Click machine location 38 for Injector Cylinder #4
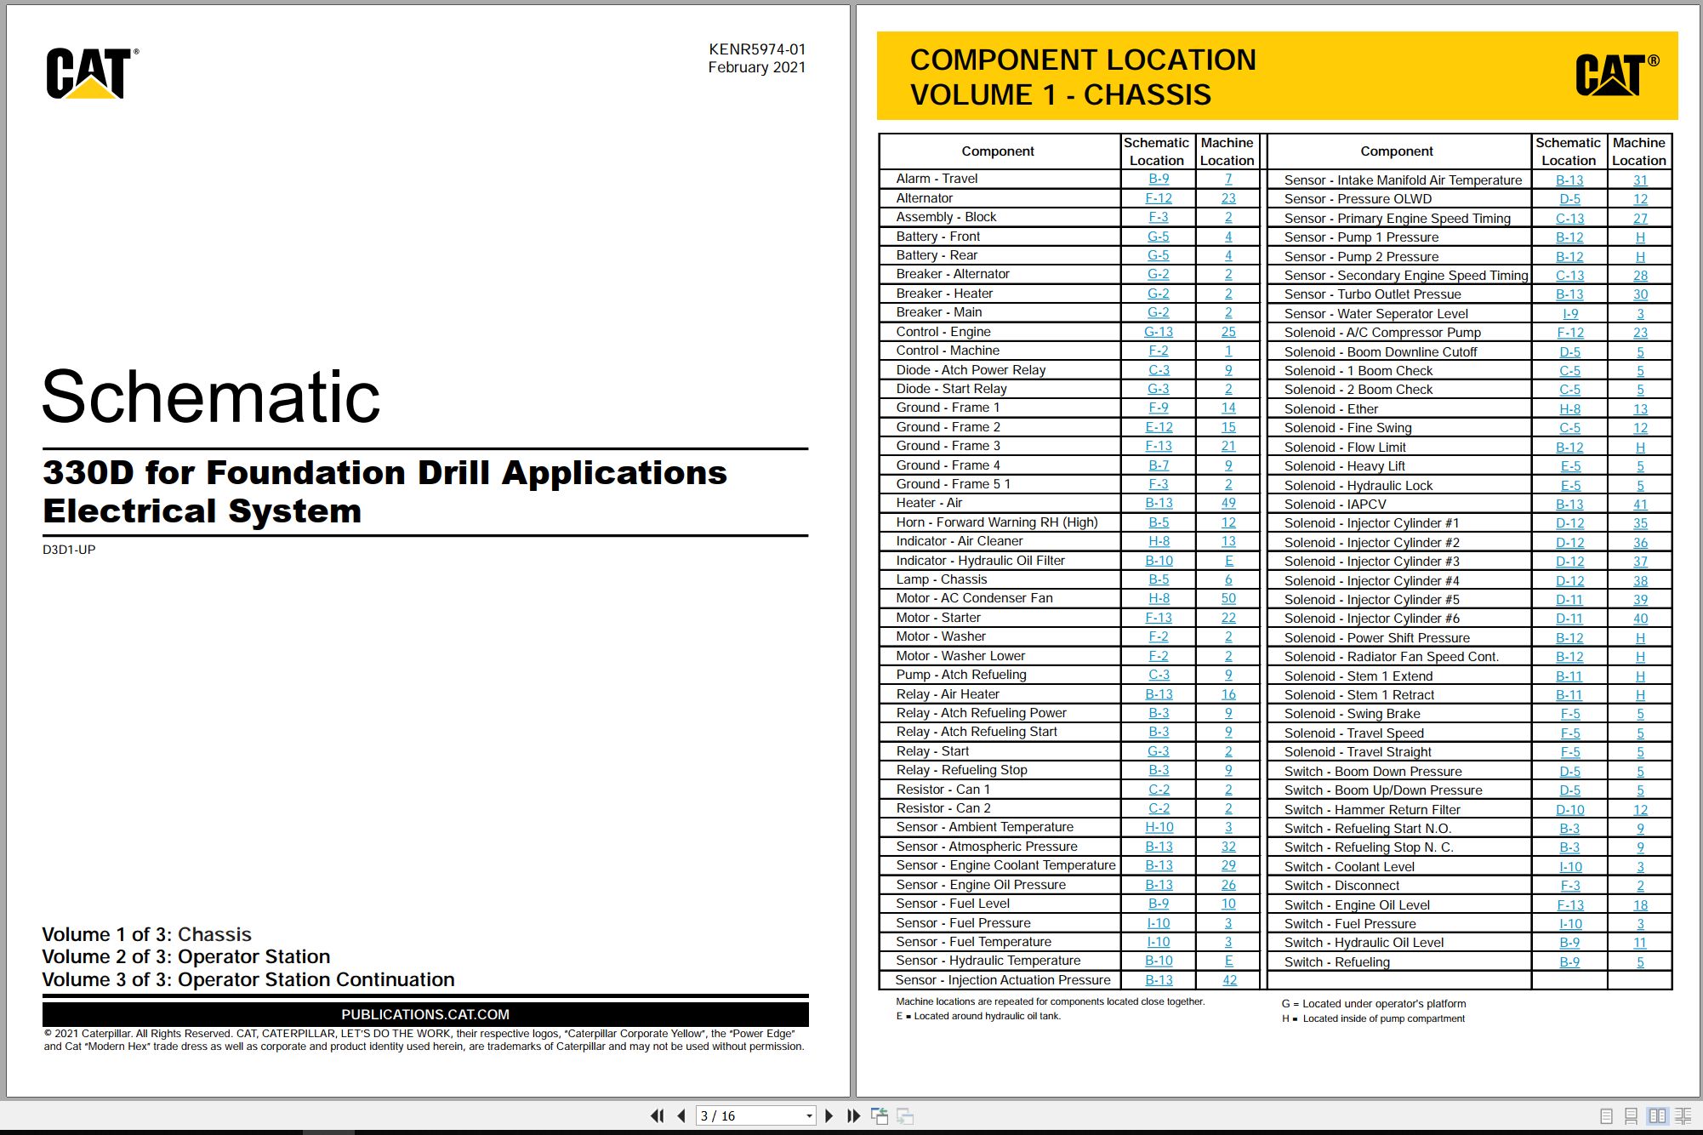Viewport: 1703px width, 1135px height. [1640, 581]
